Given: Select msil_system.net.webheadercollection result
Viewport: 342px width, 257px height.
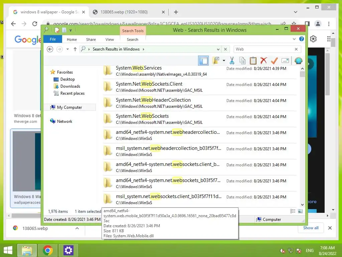Looking at the screenshot, I should click(200, 151).
